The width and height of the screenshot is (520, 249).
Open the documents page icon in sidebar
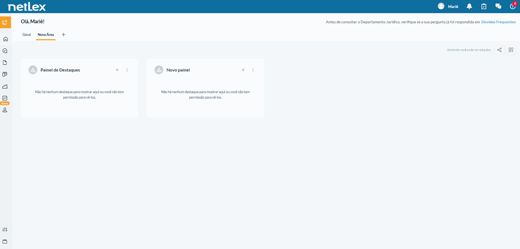5,62
